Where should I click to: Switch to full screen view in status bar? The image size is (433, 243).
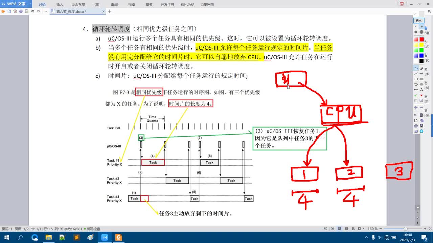[333, 228]
